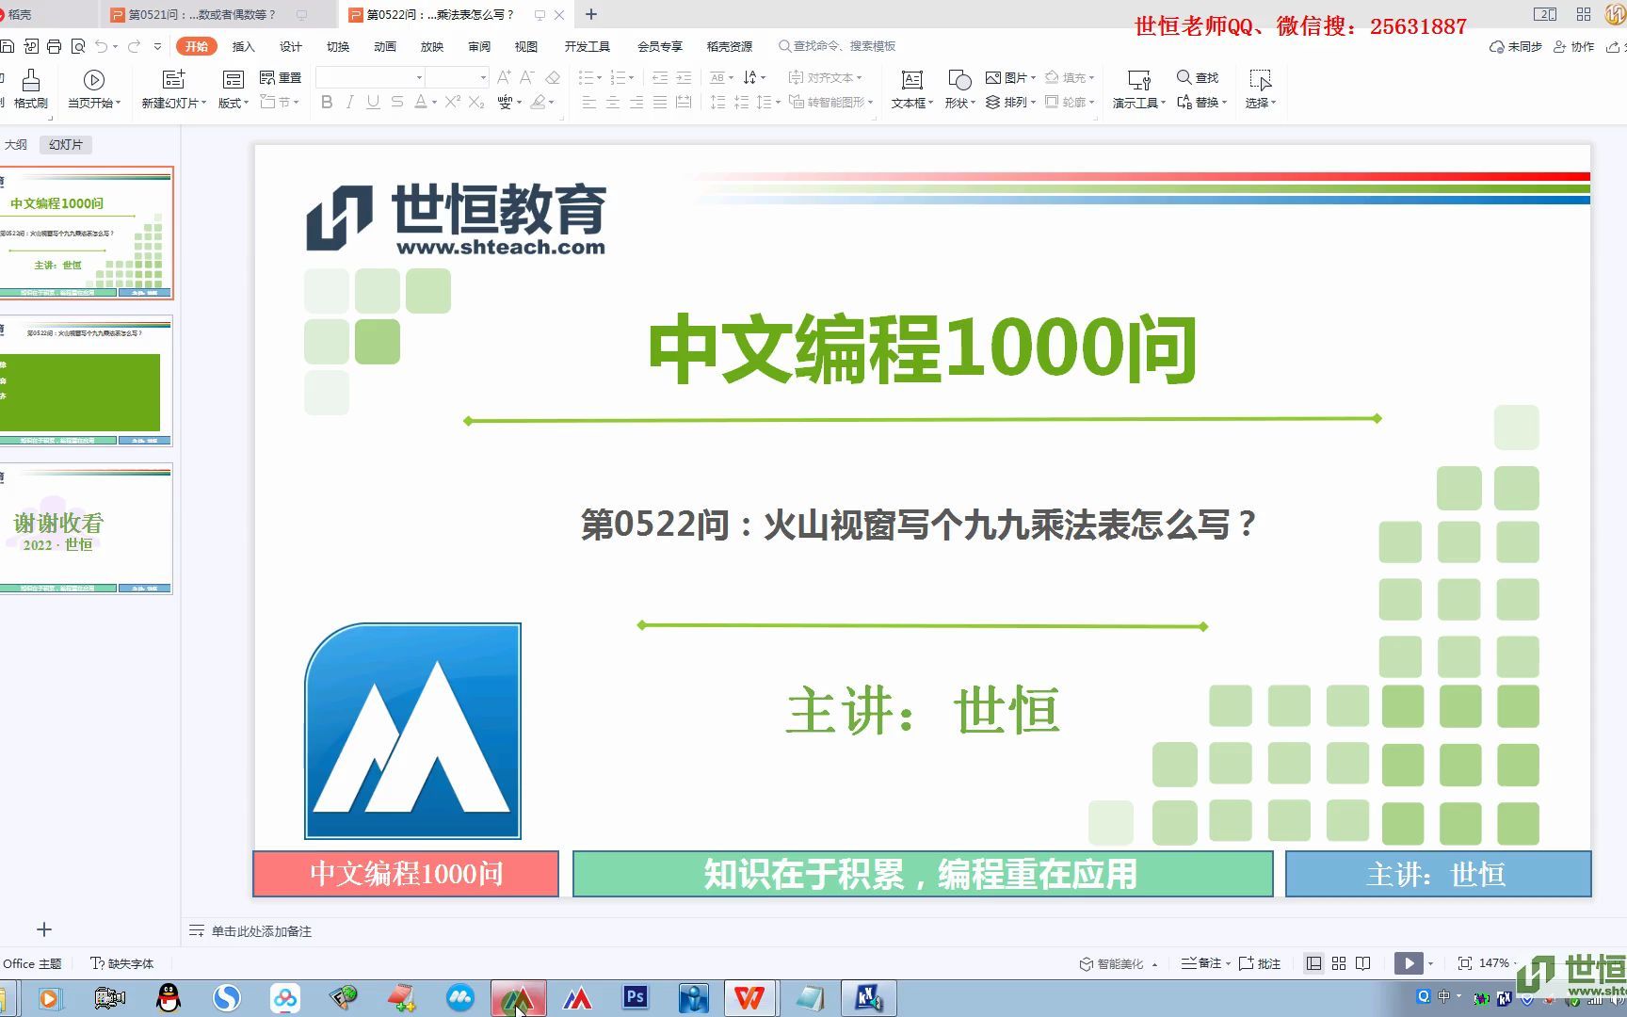The height and width of the screenshot is (1017, 1627).
Task: Switch to the 插入 ribbon tab
Action: pos(243,45)
